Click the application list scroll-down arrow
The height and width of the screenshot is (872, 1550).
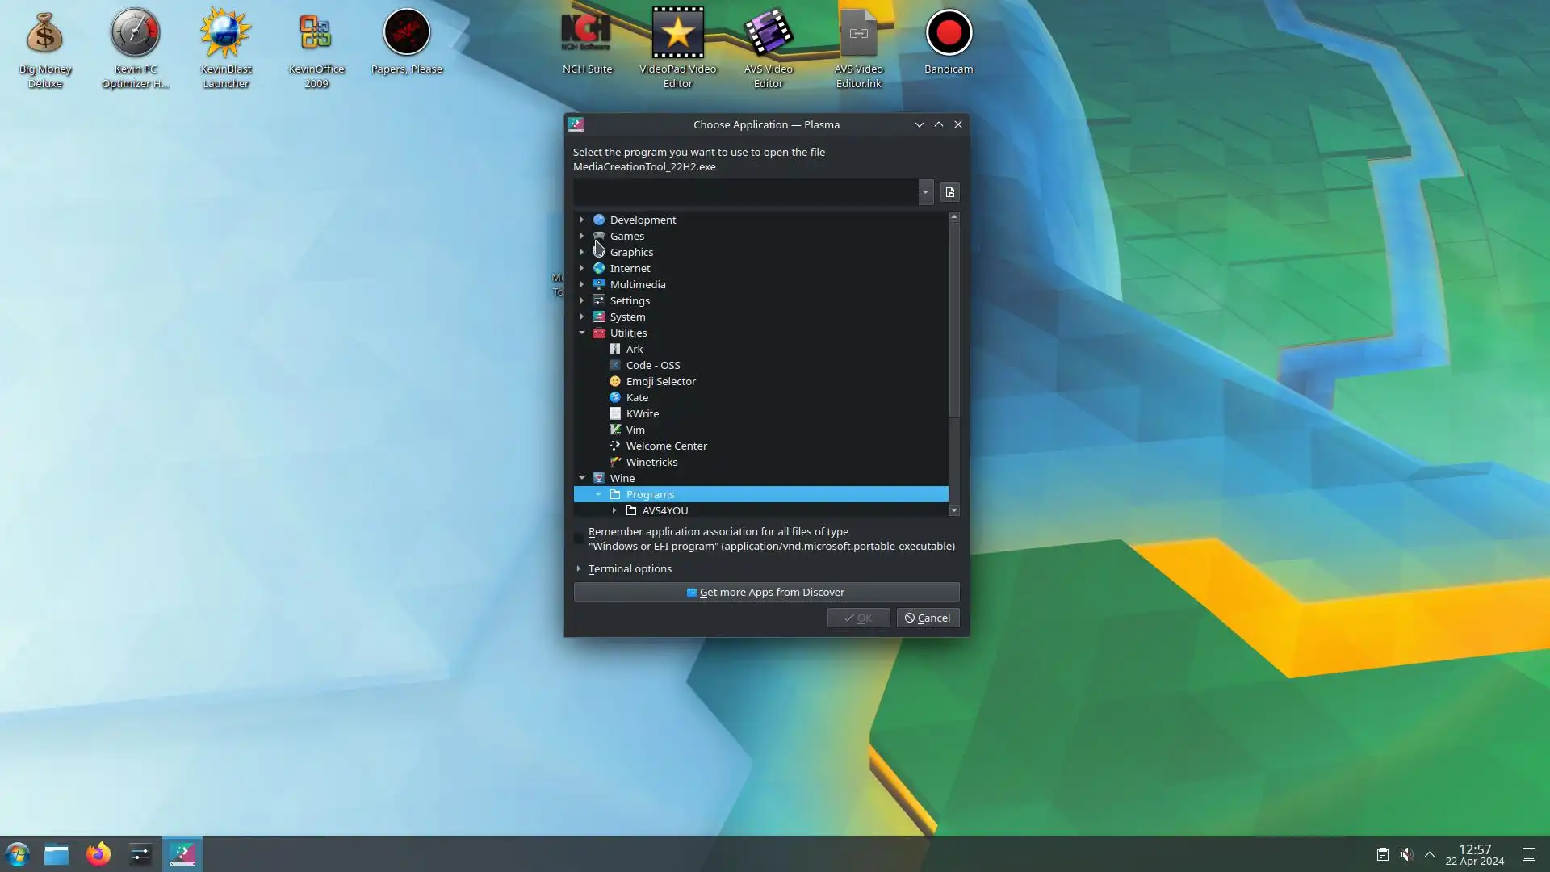(954, 510)
